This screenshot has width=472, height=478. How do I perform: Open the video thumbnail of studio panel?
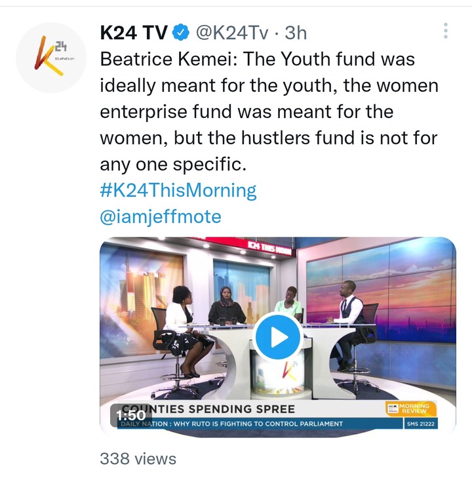coord(278,337)
